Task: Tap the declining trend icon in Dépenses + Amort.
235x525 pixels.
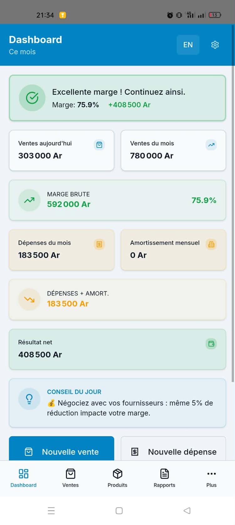Action: [x=29, y=299]
